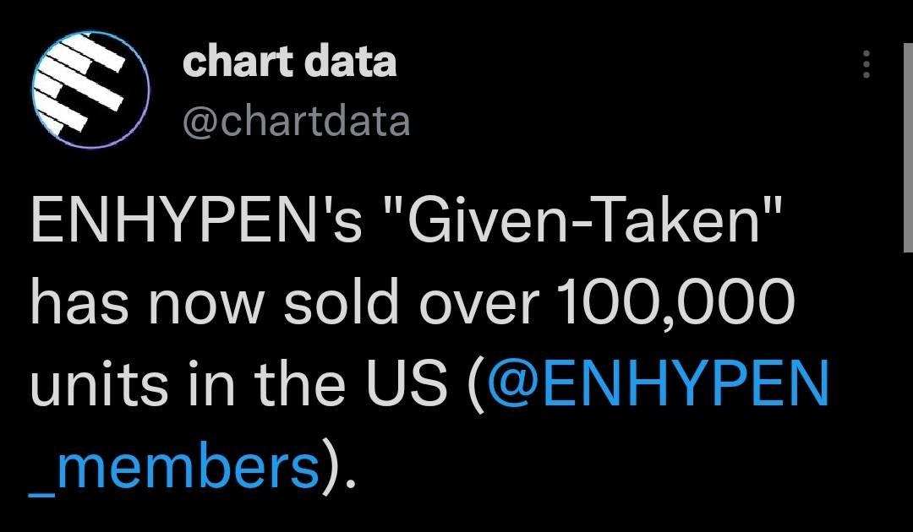The height and width of the screenshot is (532, 913).
Task: Expand tweet options via vertical ellipsis
Action: [x=865, y=64]
